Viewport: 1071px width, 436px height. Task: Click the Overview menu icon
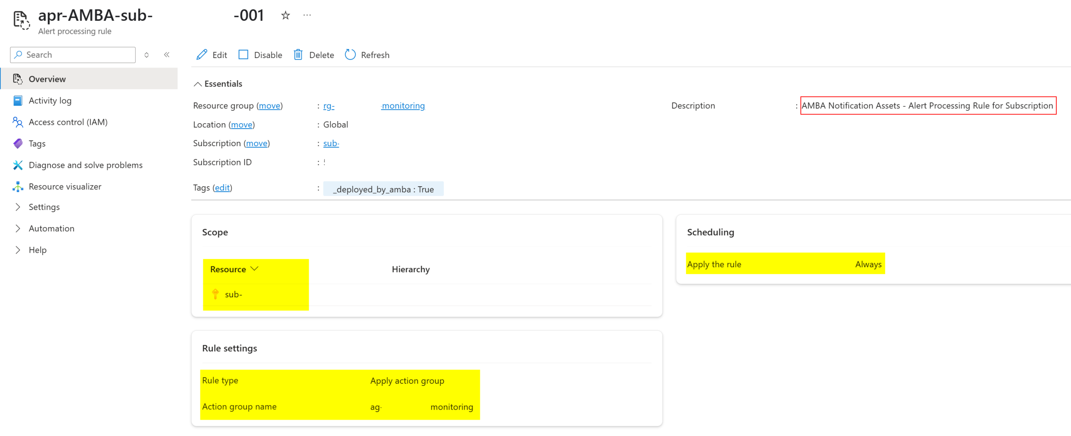click(x=18, y=79)
